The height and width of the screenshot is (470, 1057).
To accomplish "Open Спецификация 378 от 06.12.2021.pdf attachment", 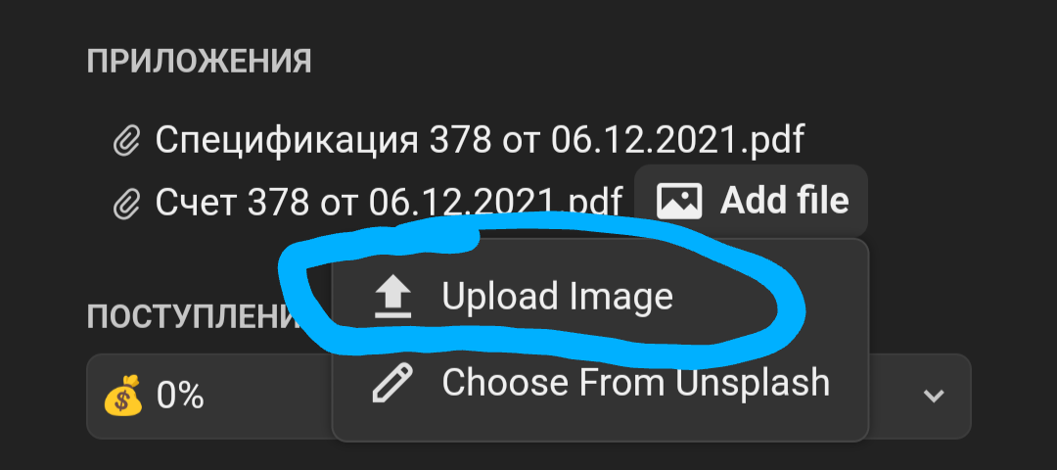I will click(480, 140).
